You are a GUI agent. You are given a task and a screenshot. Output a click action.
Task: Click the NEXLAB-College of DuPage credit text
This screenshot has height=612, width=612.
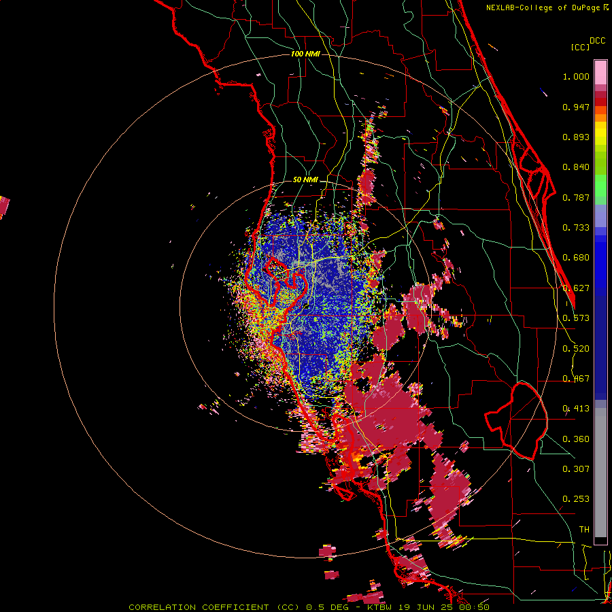point(544,7)
